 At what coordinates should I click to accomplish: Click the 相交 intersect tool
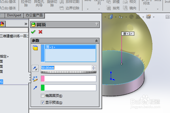[x=130, y=2]
